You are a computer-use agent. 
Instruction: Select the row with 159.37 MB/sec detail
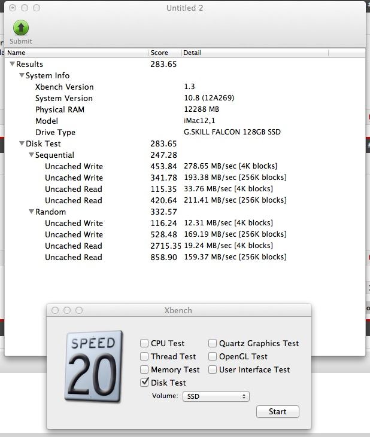(185, 257)
